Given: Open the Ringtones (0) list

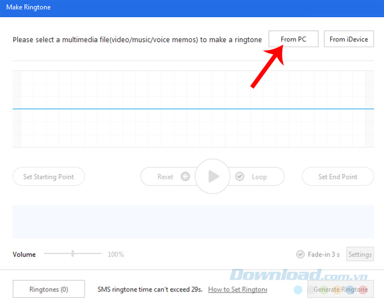Looking at the screenshot, I should 48,289.
